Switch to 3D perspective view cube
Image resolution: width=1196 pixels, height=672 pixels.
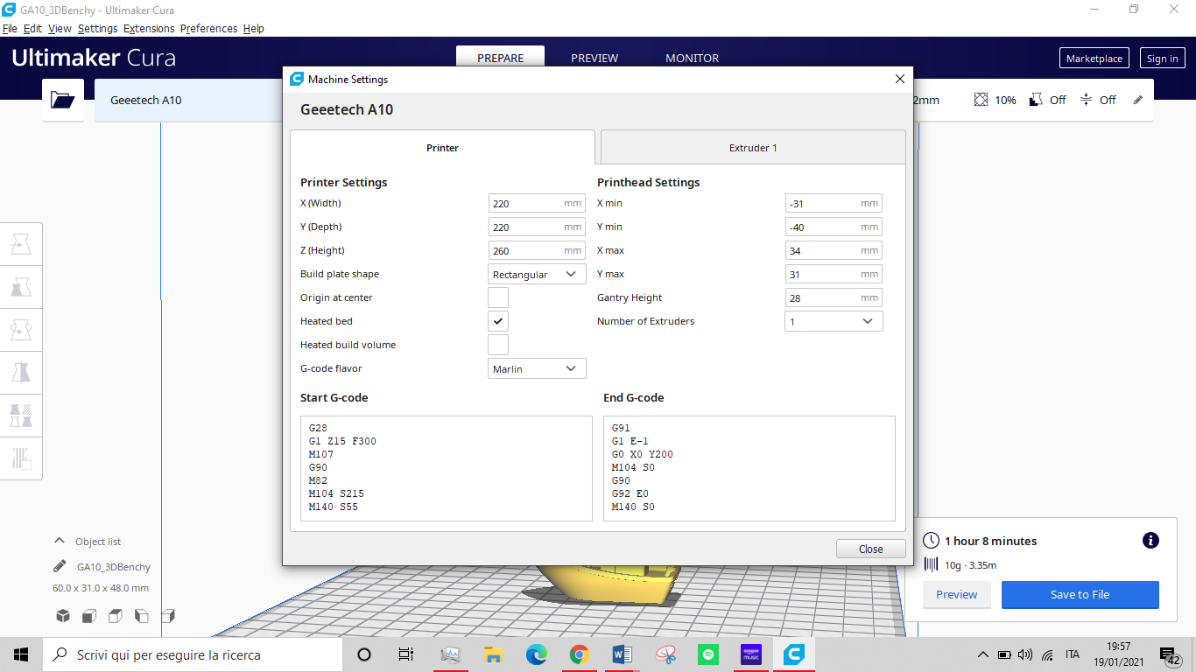pyautogui.click(x=63, y=616)
